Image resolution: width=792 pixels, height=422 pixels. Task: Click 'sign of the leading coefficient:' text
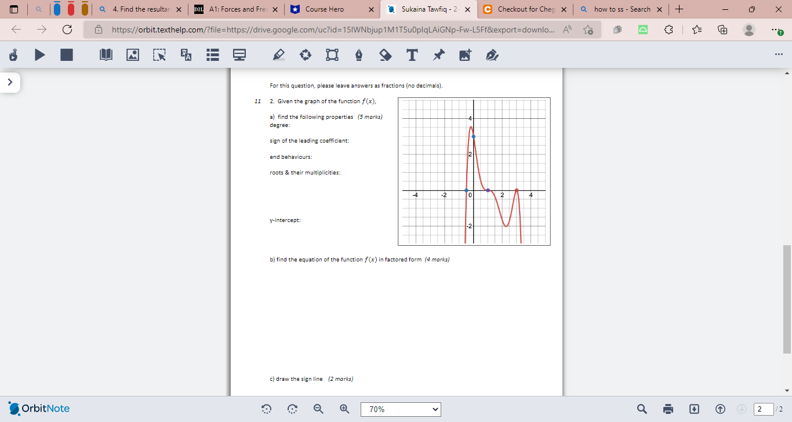tap(310, 141)
